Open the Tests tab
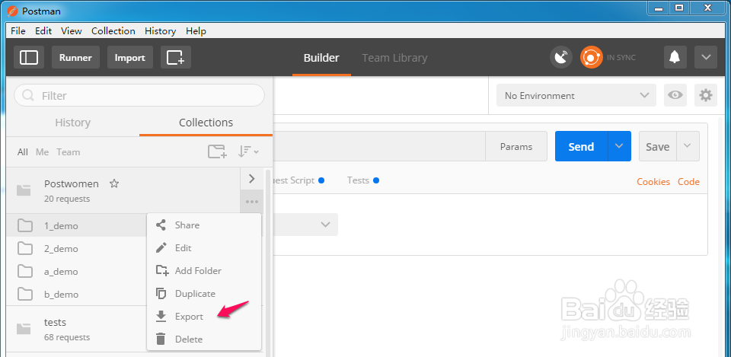Image resolution: width=731 pixels, height=357 pixels. [x=362, y=180]
